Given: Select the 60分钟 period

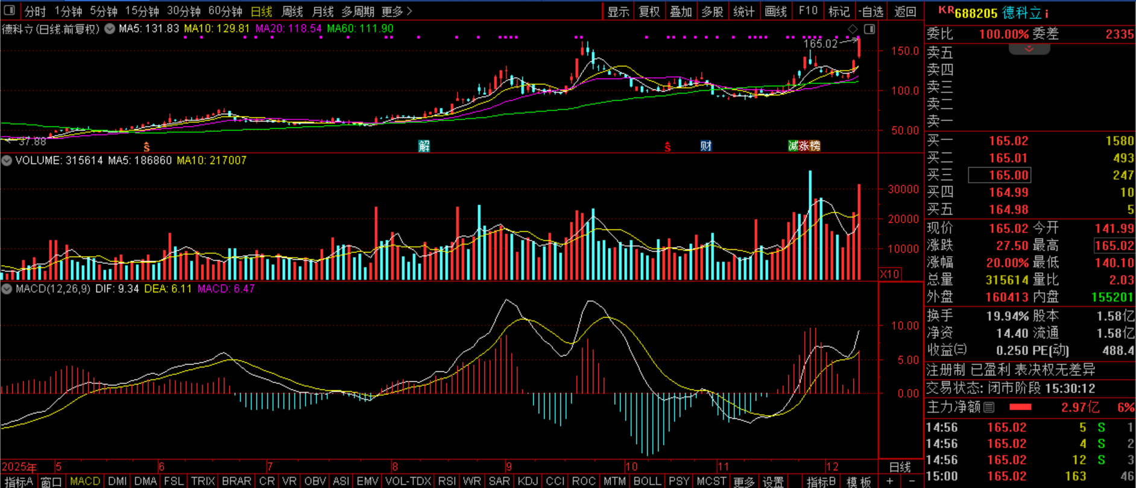Looking at the screenshot, I should pos(226,11).
